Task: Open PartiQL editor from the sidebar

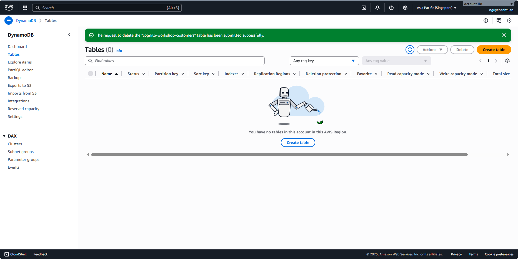Action: 20,70
